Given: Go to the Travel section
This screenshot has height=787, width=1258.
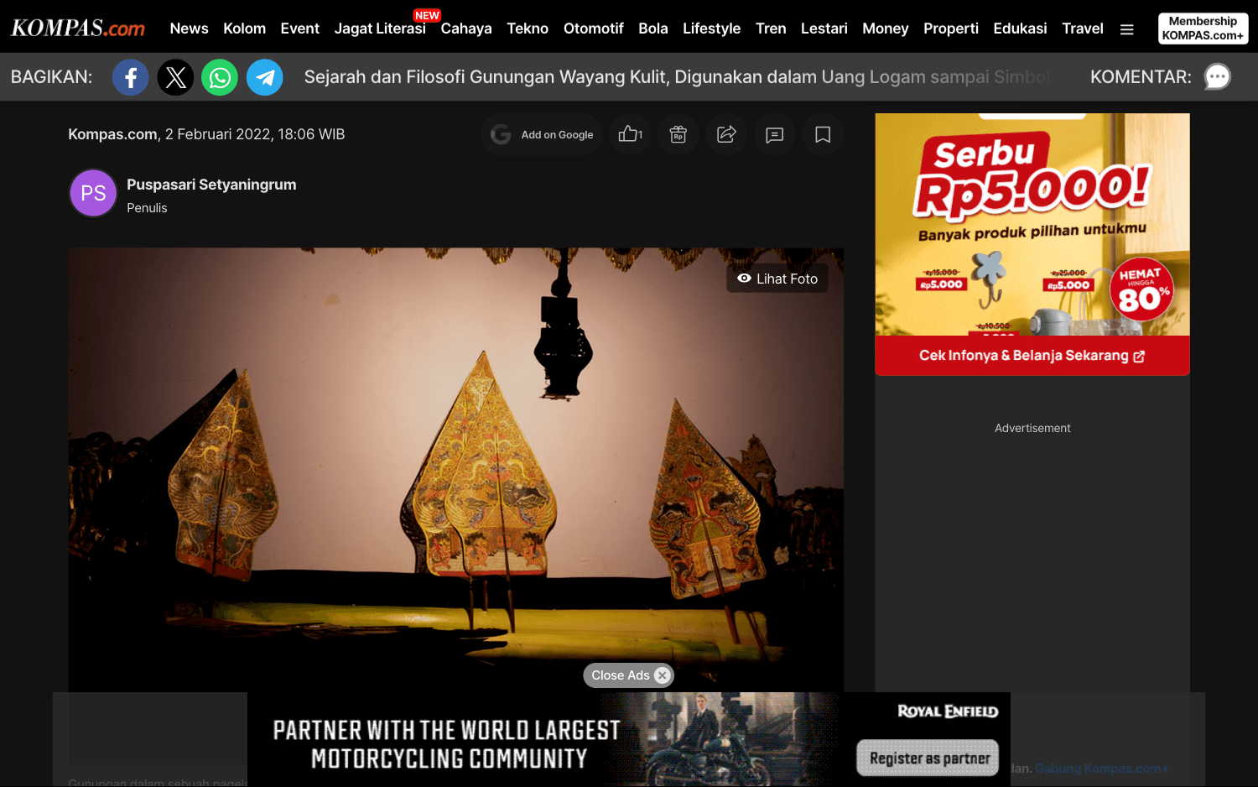Looking at the screenshot, I should [x=1082, y=29].
